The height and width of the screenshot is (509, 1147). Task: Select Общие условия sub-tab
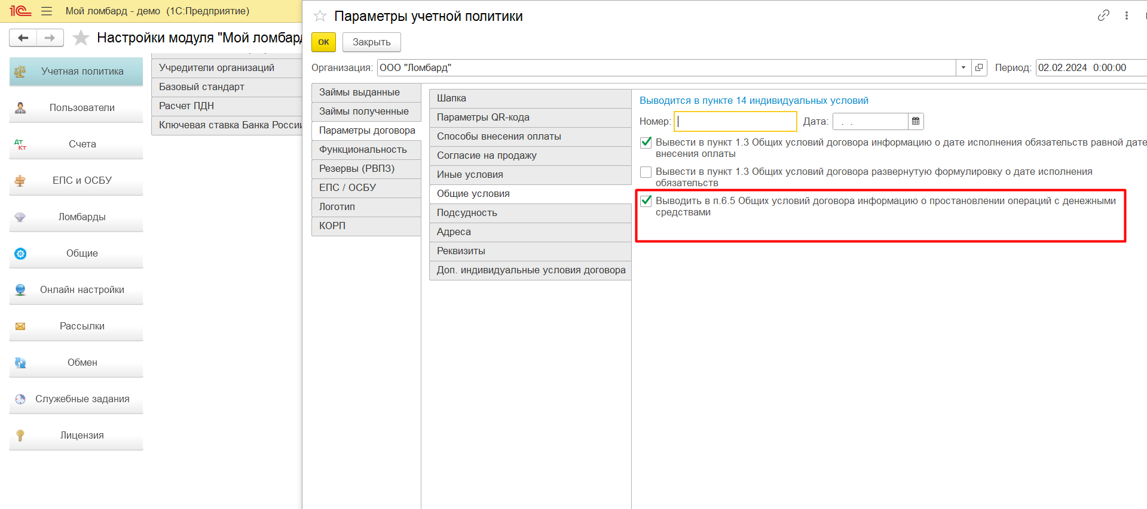[x=530, y=194]
